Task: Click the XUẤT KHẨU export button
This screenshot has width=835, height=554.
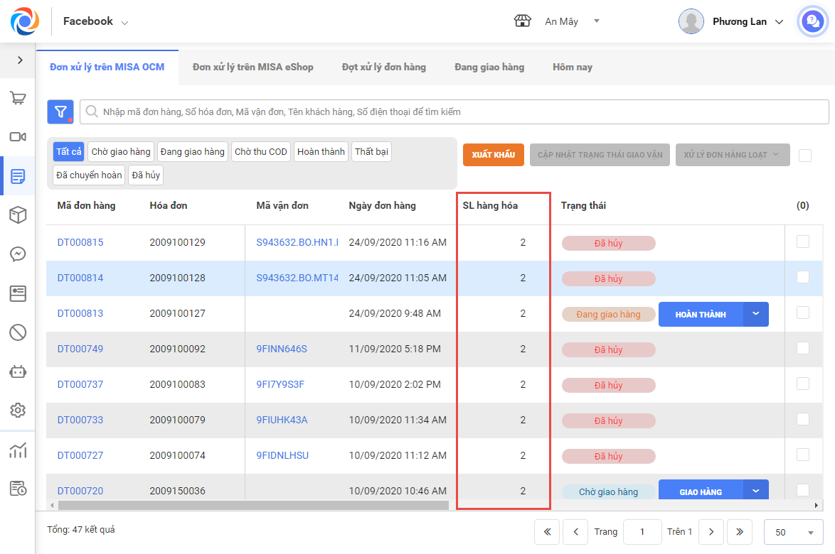Action: [494, 155]
